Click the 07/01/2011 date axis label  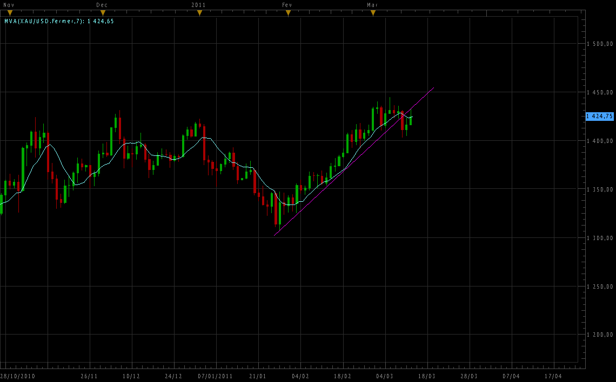point(215,376)
